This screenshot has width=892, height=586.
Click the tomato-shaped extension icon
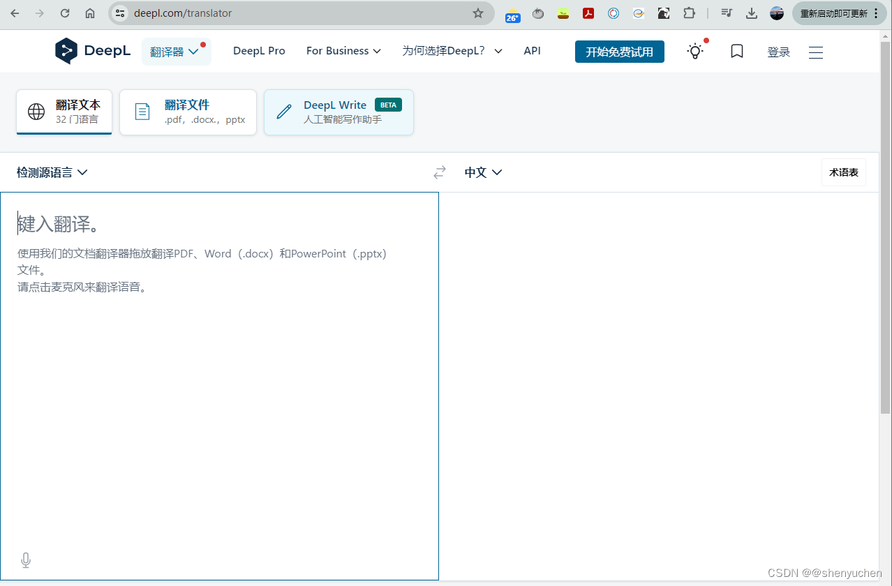click(x=538, y=13)
